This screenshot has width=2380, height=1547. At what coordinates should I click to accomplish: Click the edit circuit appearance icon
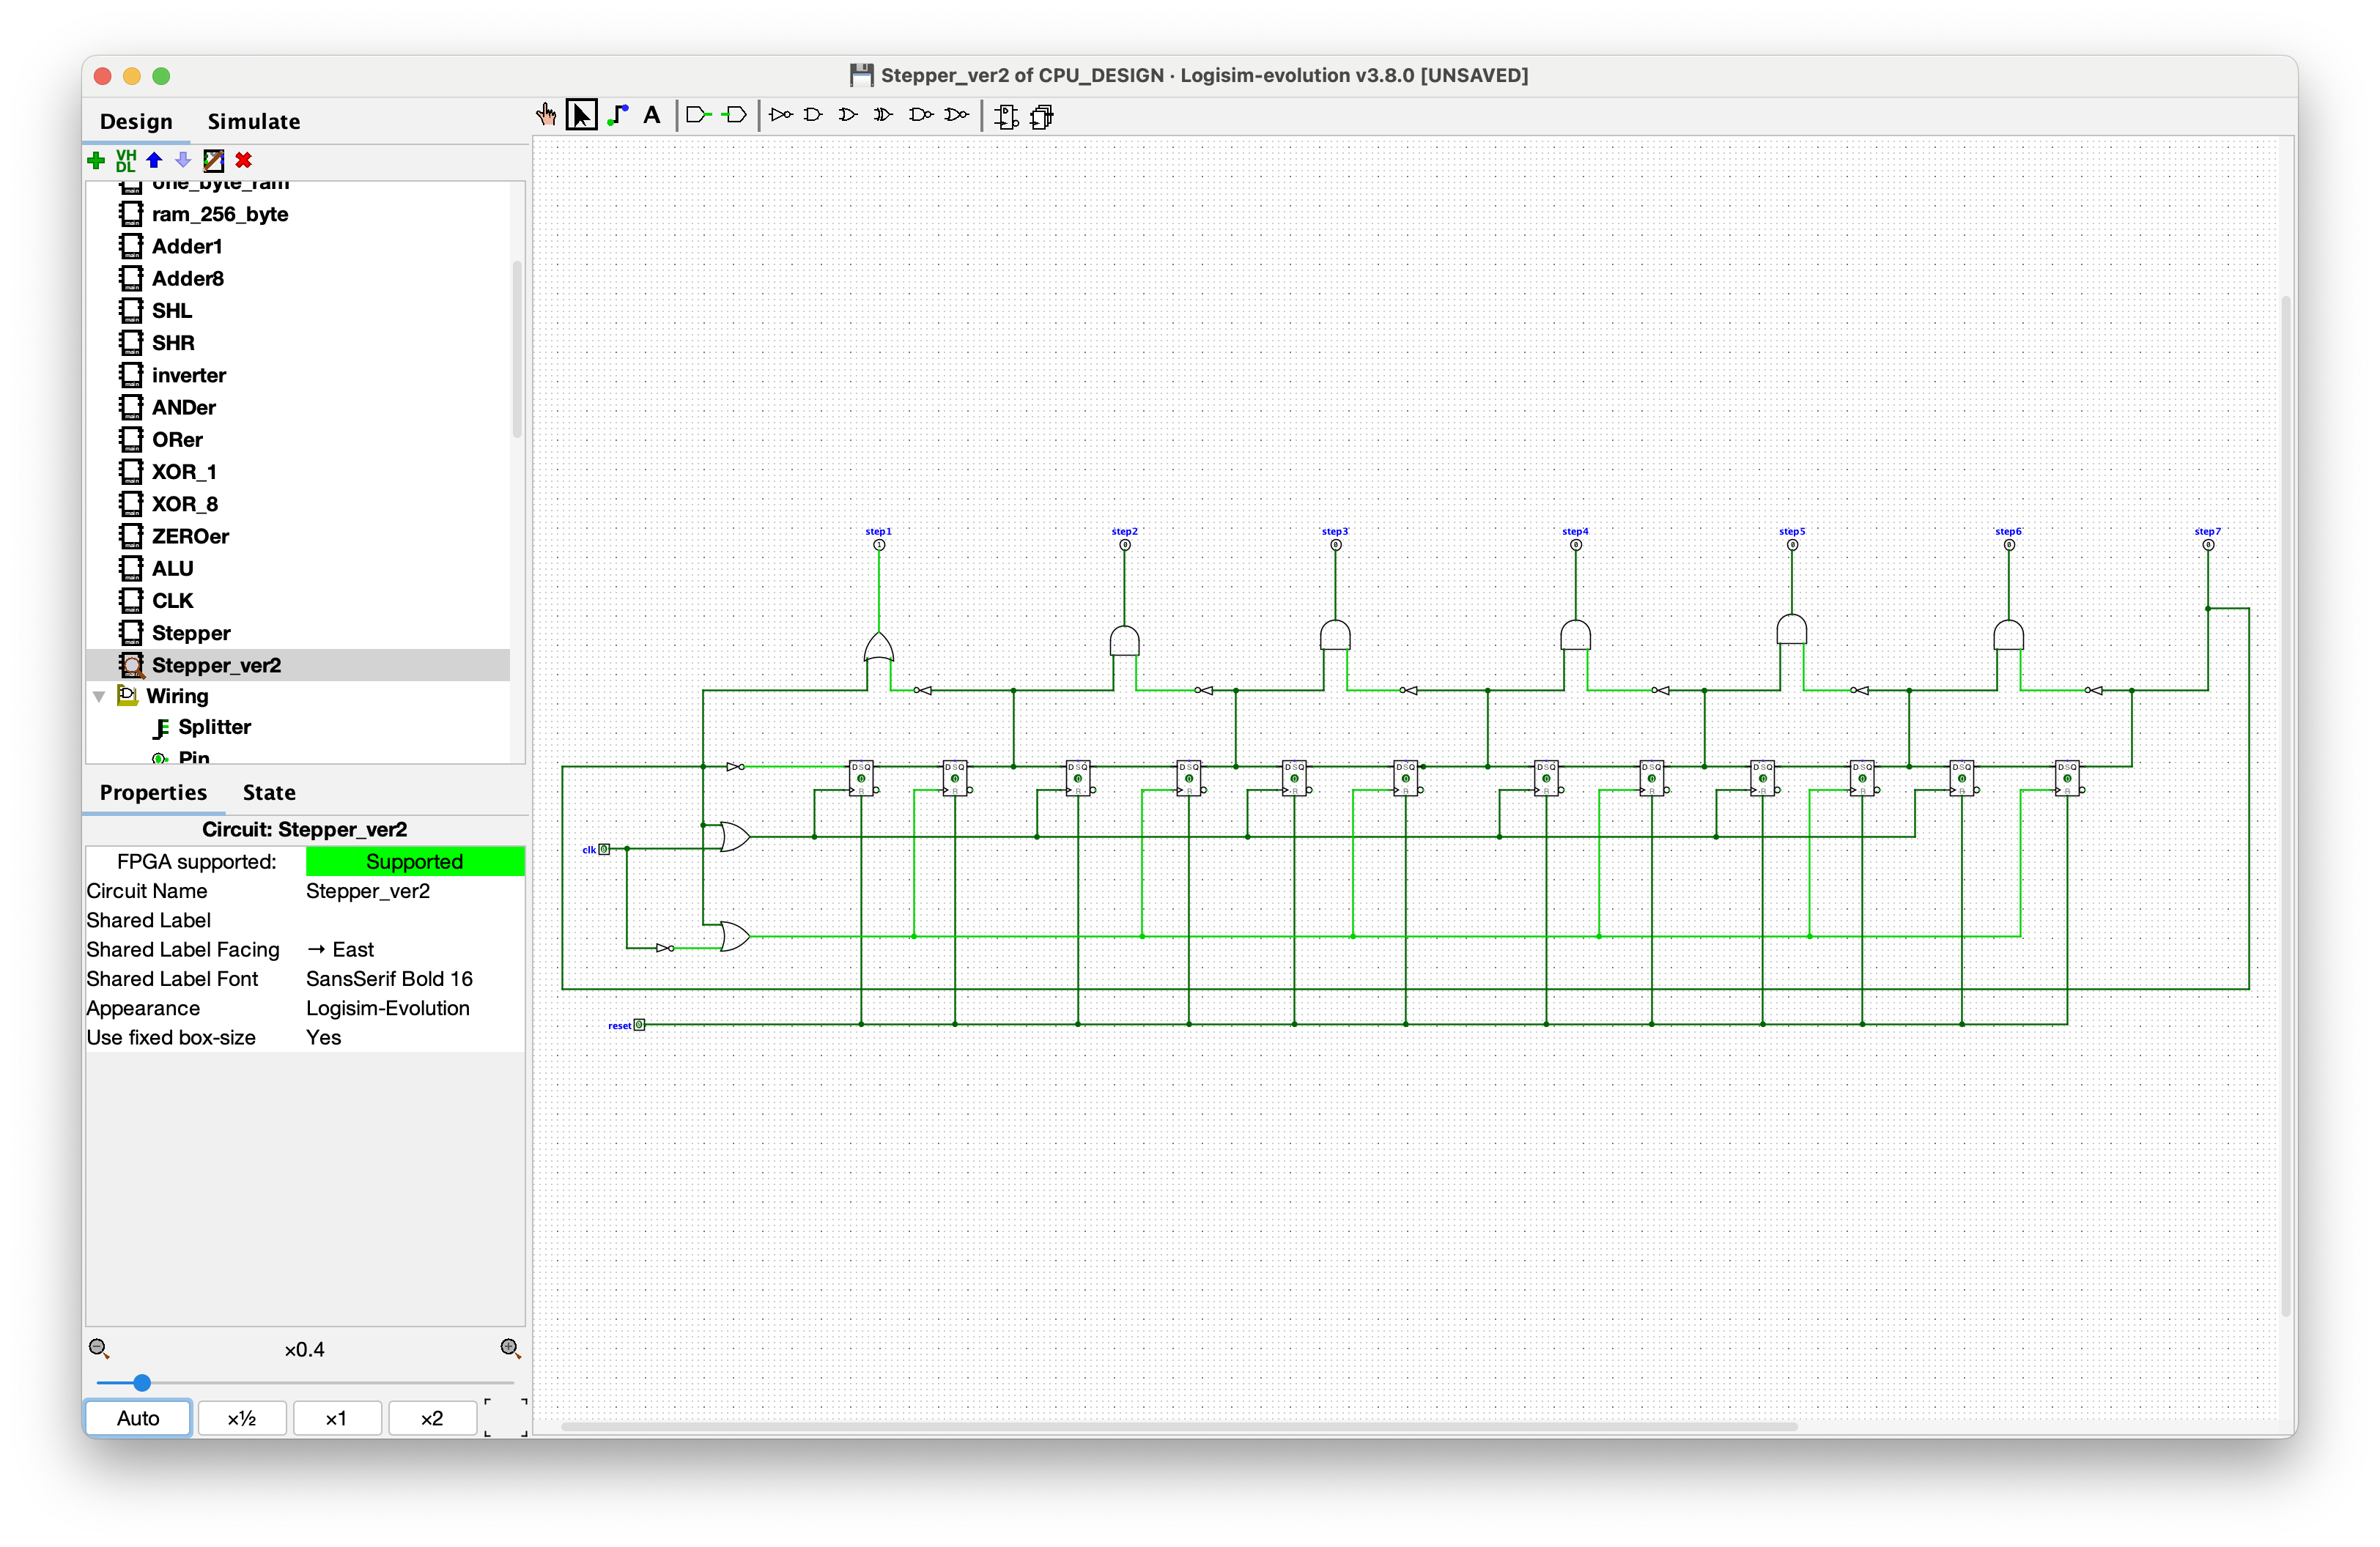point(213,160)
